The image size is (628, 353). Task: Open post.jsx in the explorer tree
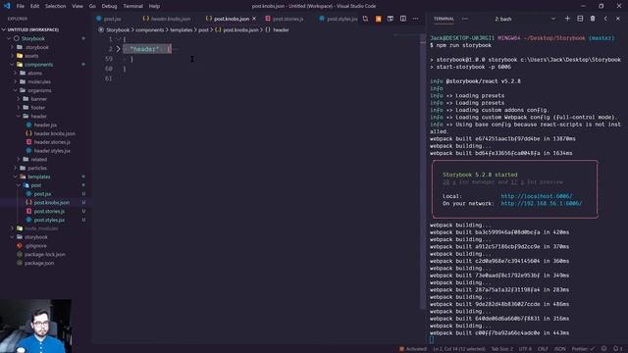pos(42,194)
